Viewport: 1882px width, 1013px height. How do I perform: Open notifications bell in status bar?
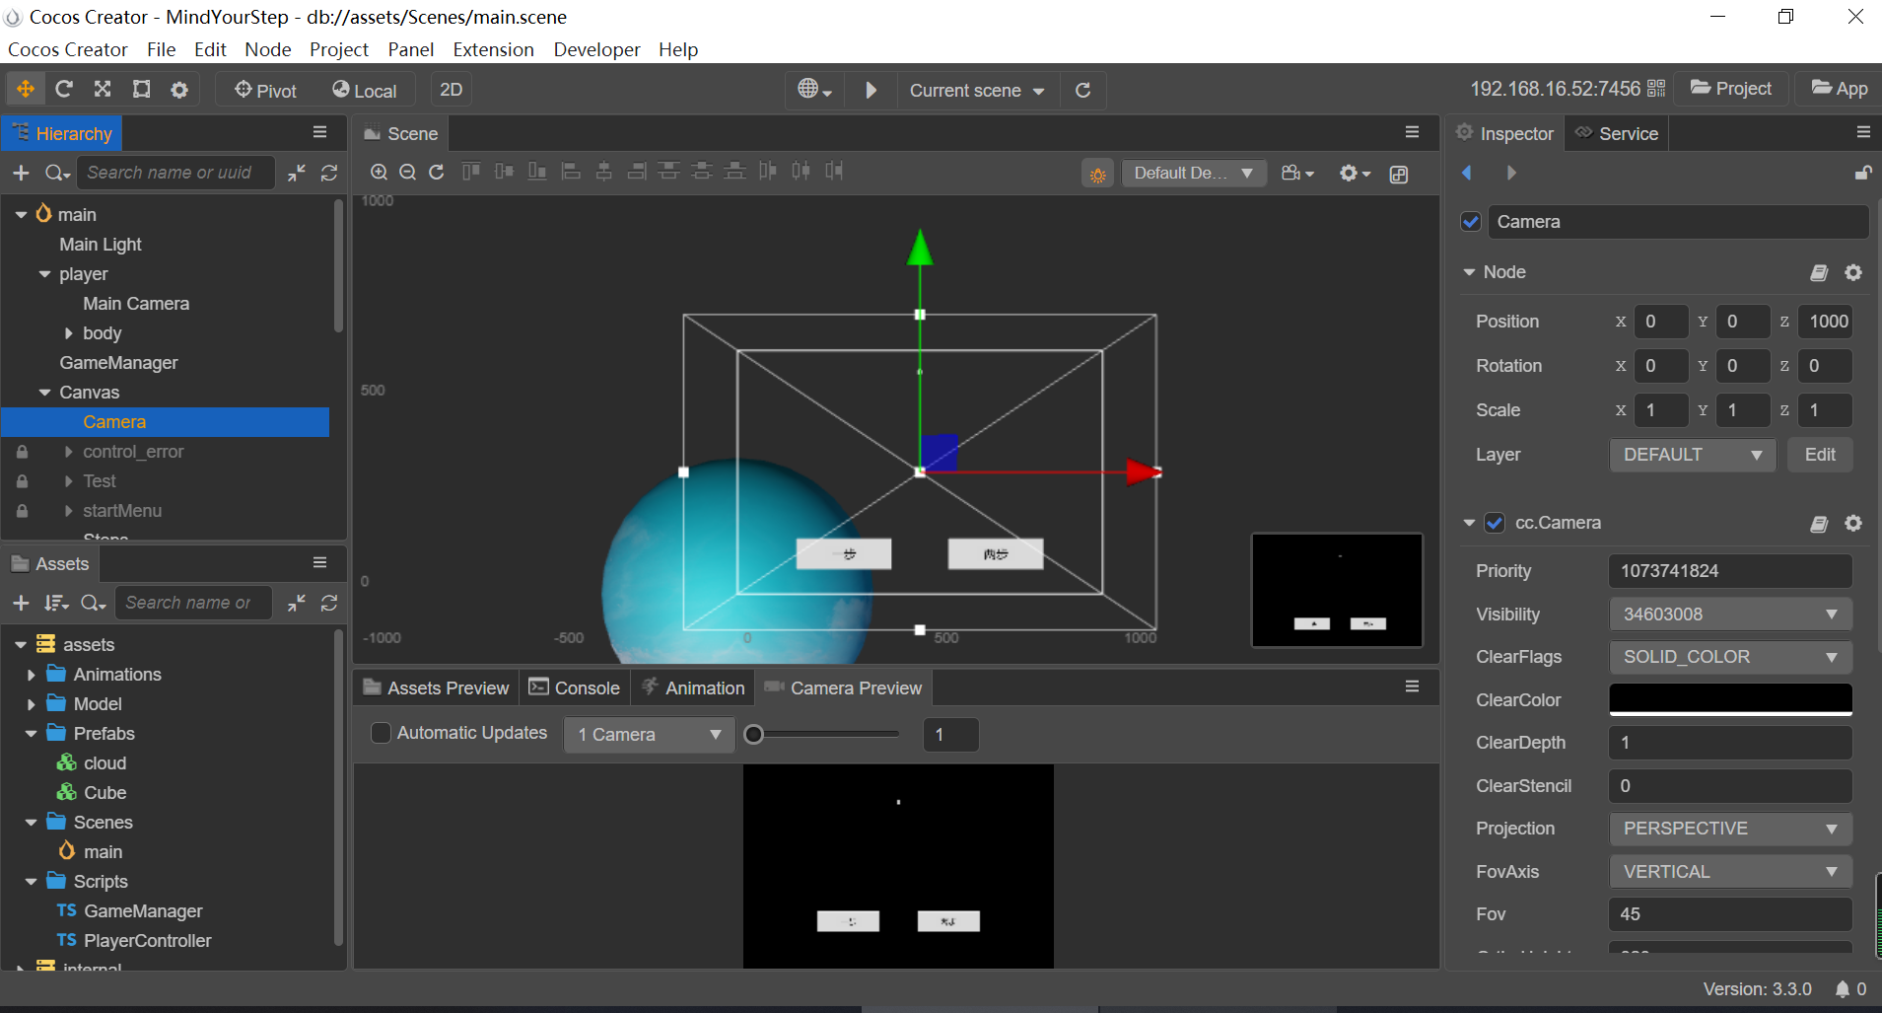click(x=1843, y=988)
